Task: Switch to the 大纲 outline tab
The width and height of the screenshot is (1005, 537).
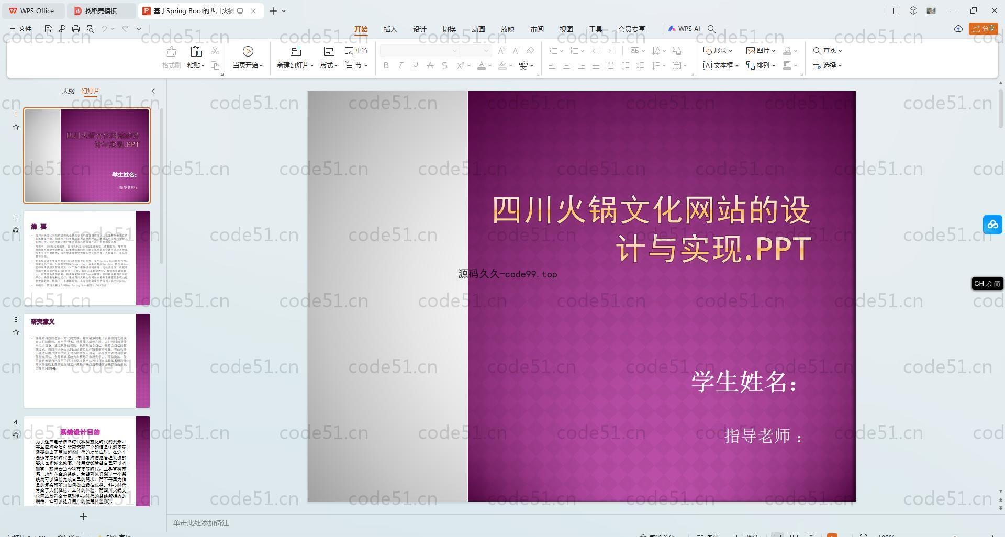Action: click(x=68, y=91)
